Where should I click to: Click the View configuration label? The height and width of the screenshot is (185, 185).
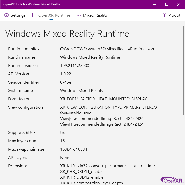(x=26, y=107)
